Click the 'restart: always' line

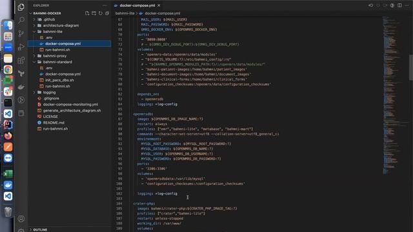click(x=152, y=124)
